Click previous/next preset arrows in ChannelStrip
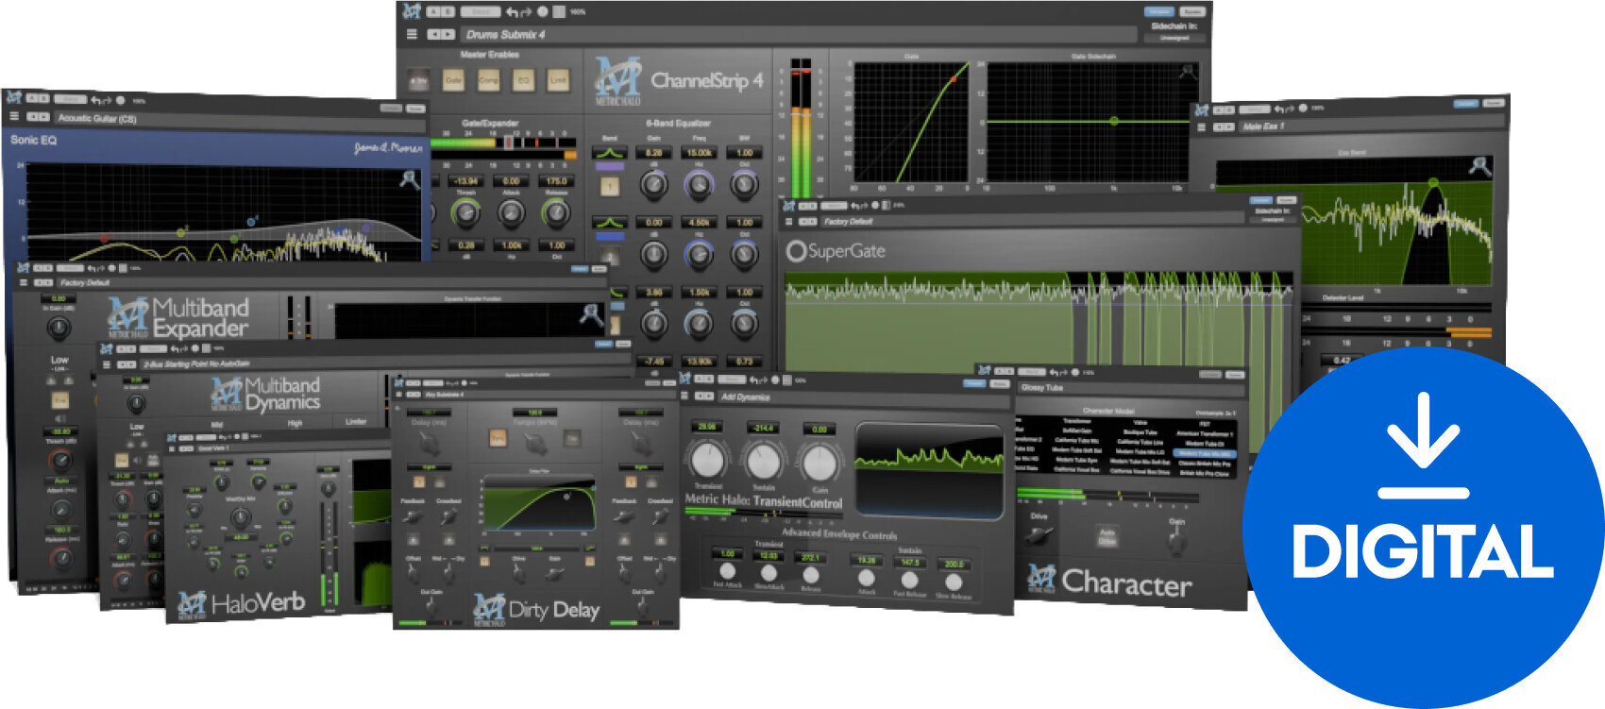Screen dimensions: 1605x709 click(441, 34)
